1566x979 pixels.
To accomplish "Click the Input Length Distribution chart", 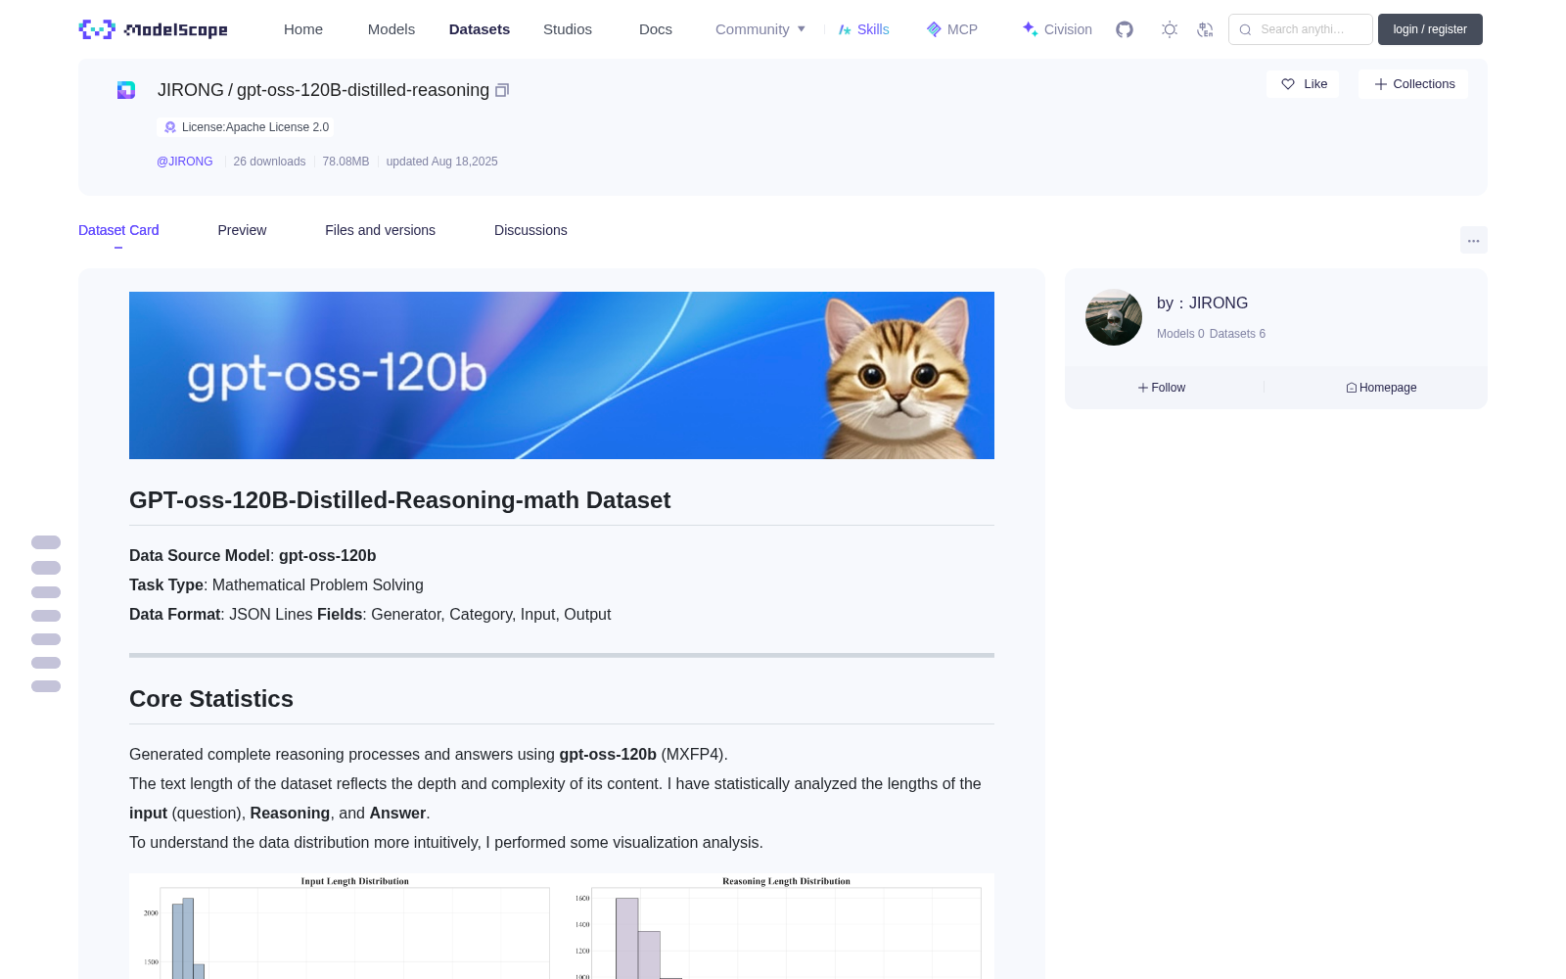I will coord(346,926).
